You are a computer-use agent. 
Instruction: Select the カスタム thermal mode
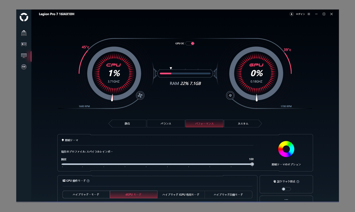tap(243, 123)
